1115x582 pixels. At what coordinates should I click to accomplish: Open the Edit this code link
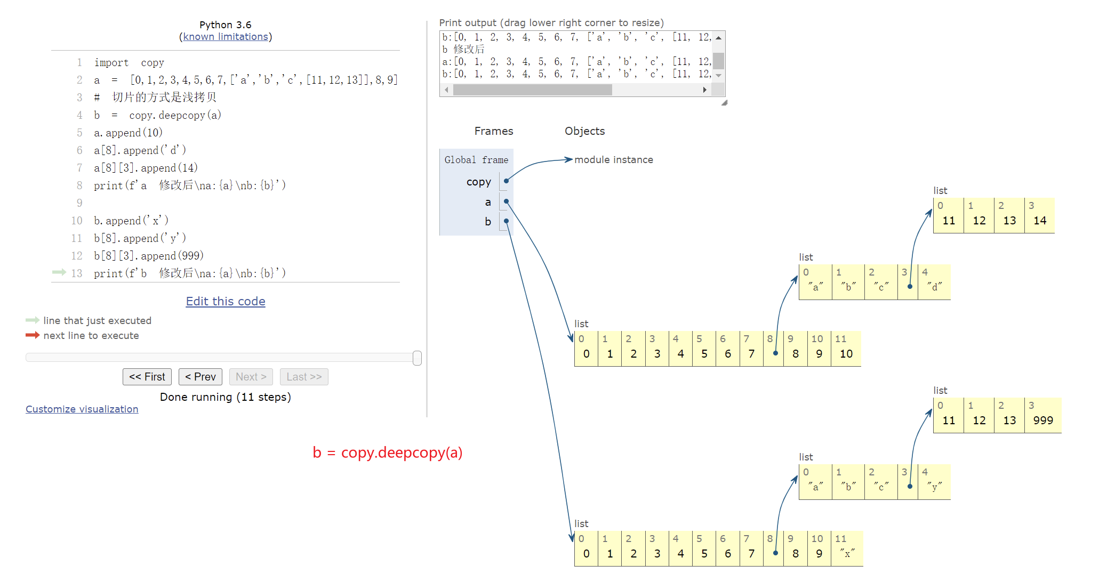pos(226,302)
